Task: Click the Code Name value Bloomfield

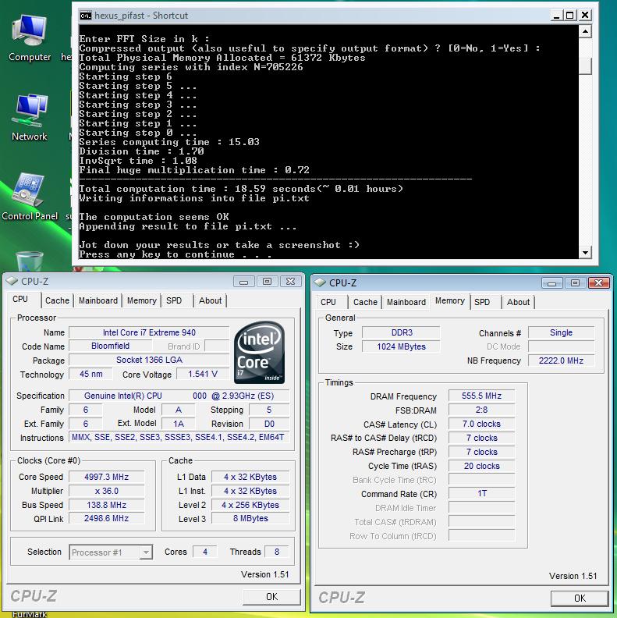Action: (110, 346)
